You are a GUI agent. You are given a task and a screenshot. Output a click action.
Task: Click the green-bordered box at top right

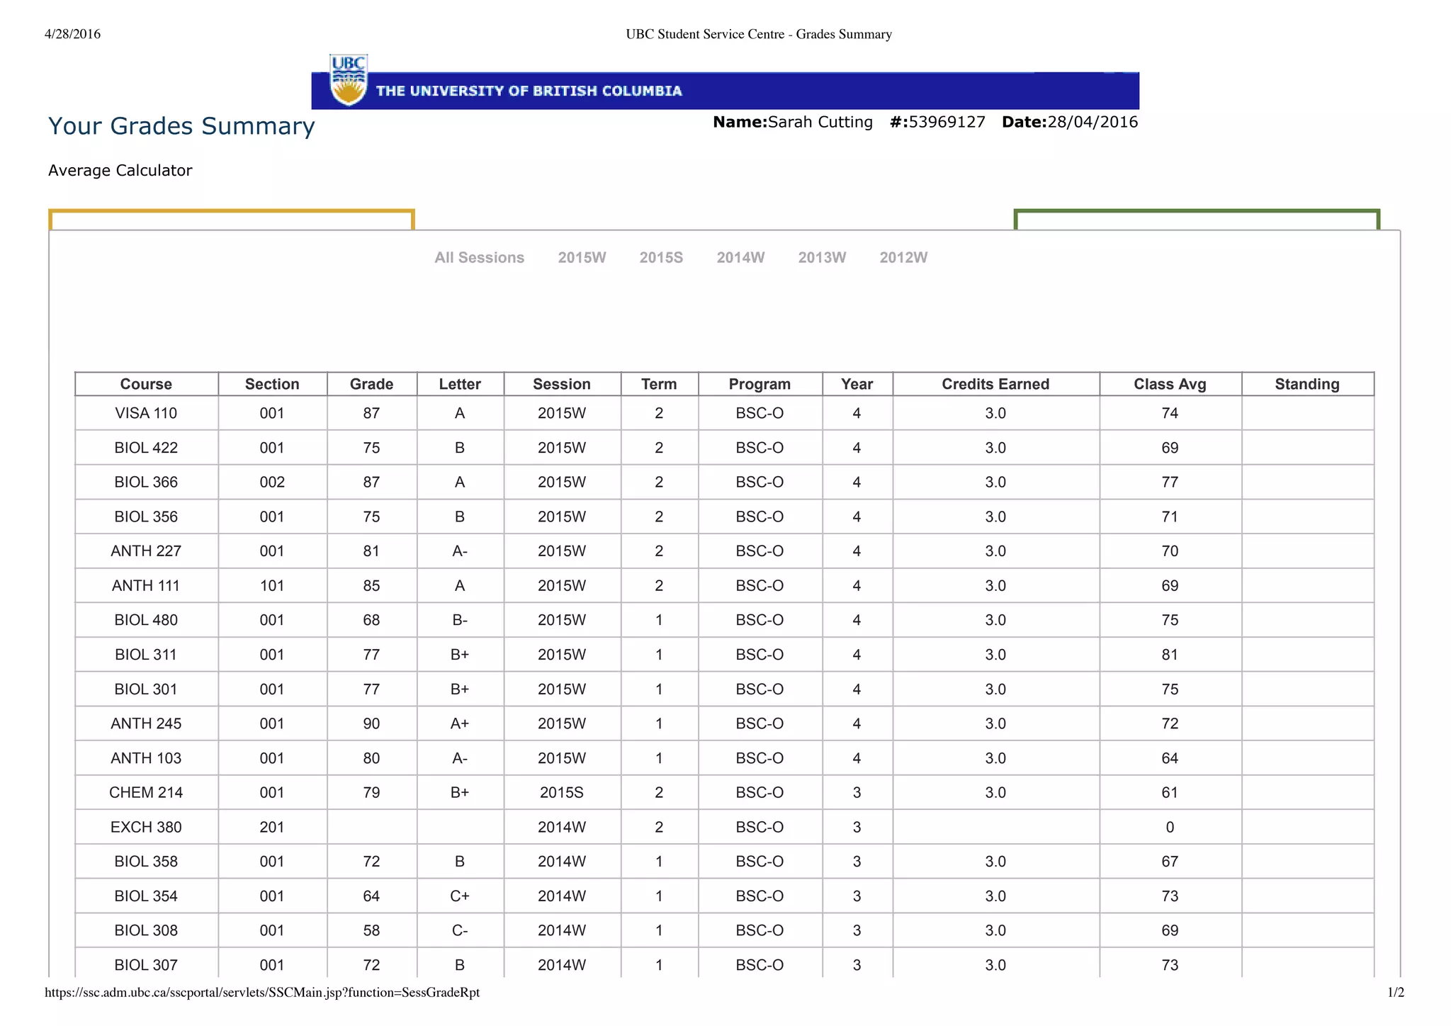(1197, 220)
